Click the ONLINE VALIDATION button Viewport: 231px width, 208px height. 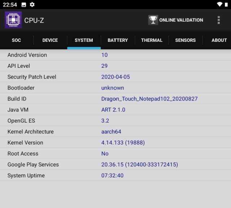click(176, 20)
